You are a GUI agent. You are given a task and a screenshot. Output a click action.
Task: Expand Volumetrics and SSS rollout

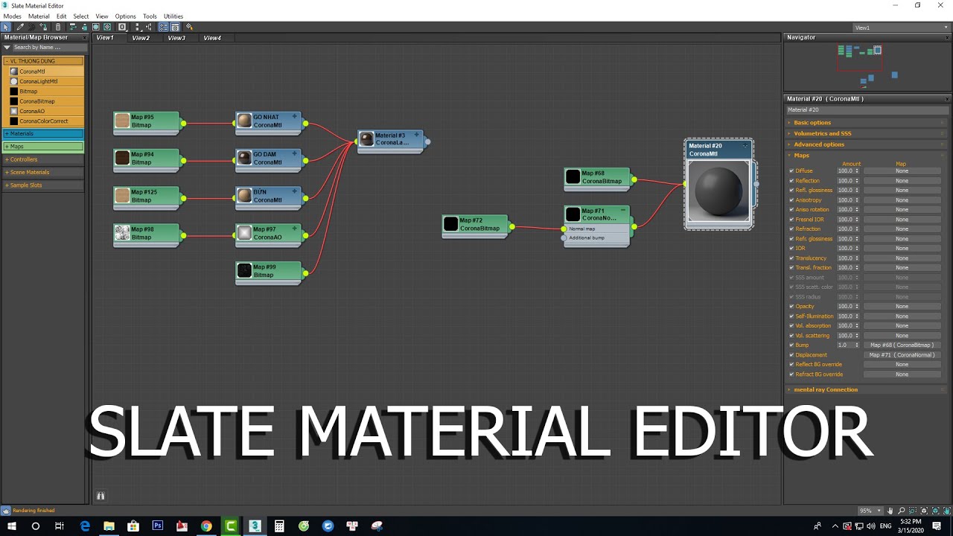tap(867, 133)
